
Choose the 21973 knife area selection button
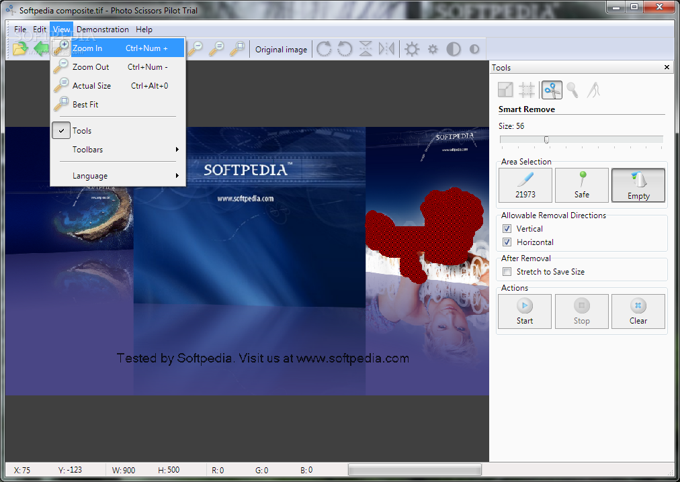click(525, 185)
